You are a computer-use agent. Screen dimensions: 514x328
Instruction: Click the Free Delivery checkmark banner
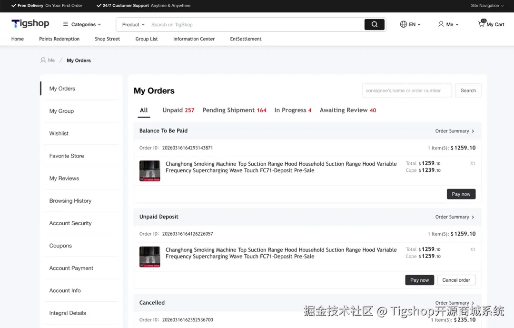coord(47,6)
